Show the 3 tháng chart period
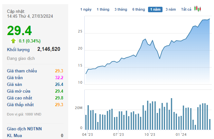The height and width of the screenshot is (139, 214). click(x=121, y=9)
